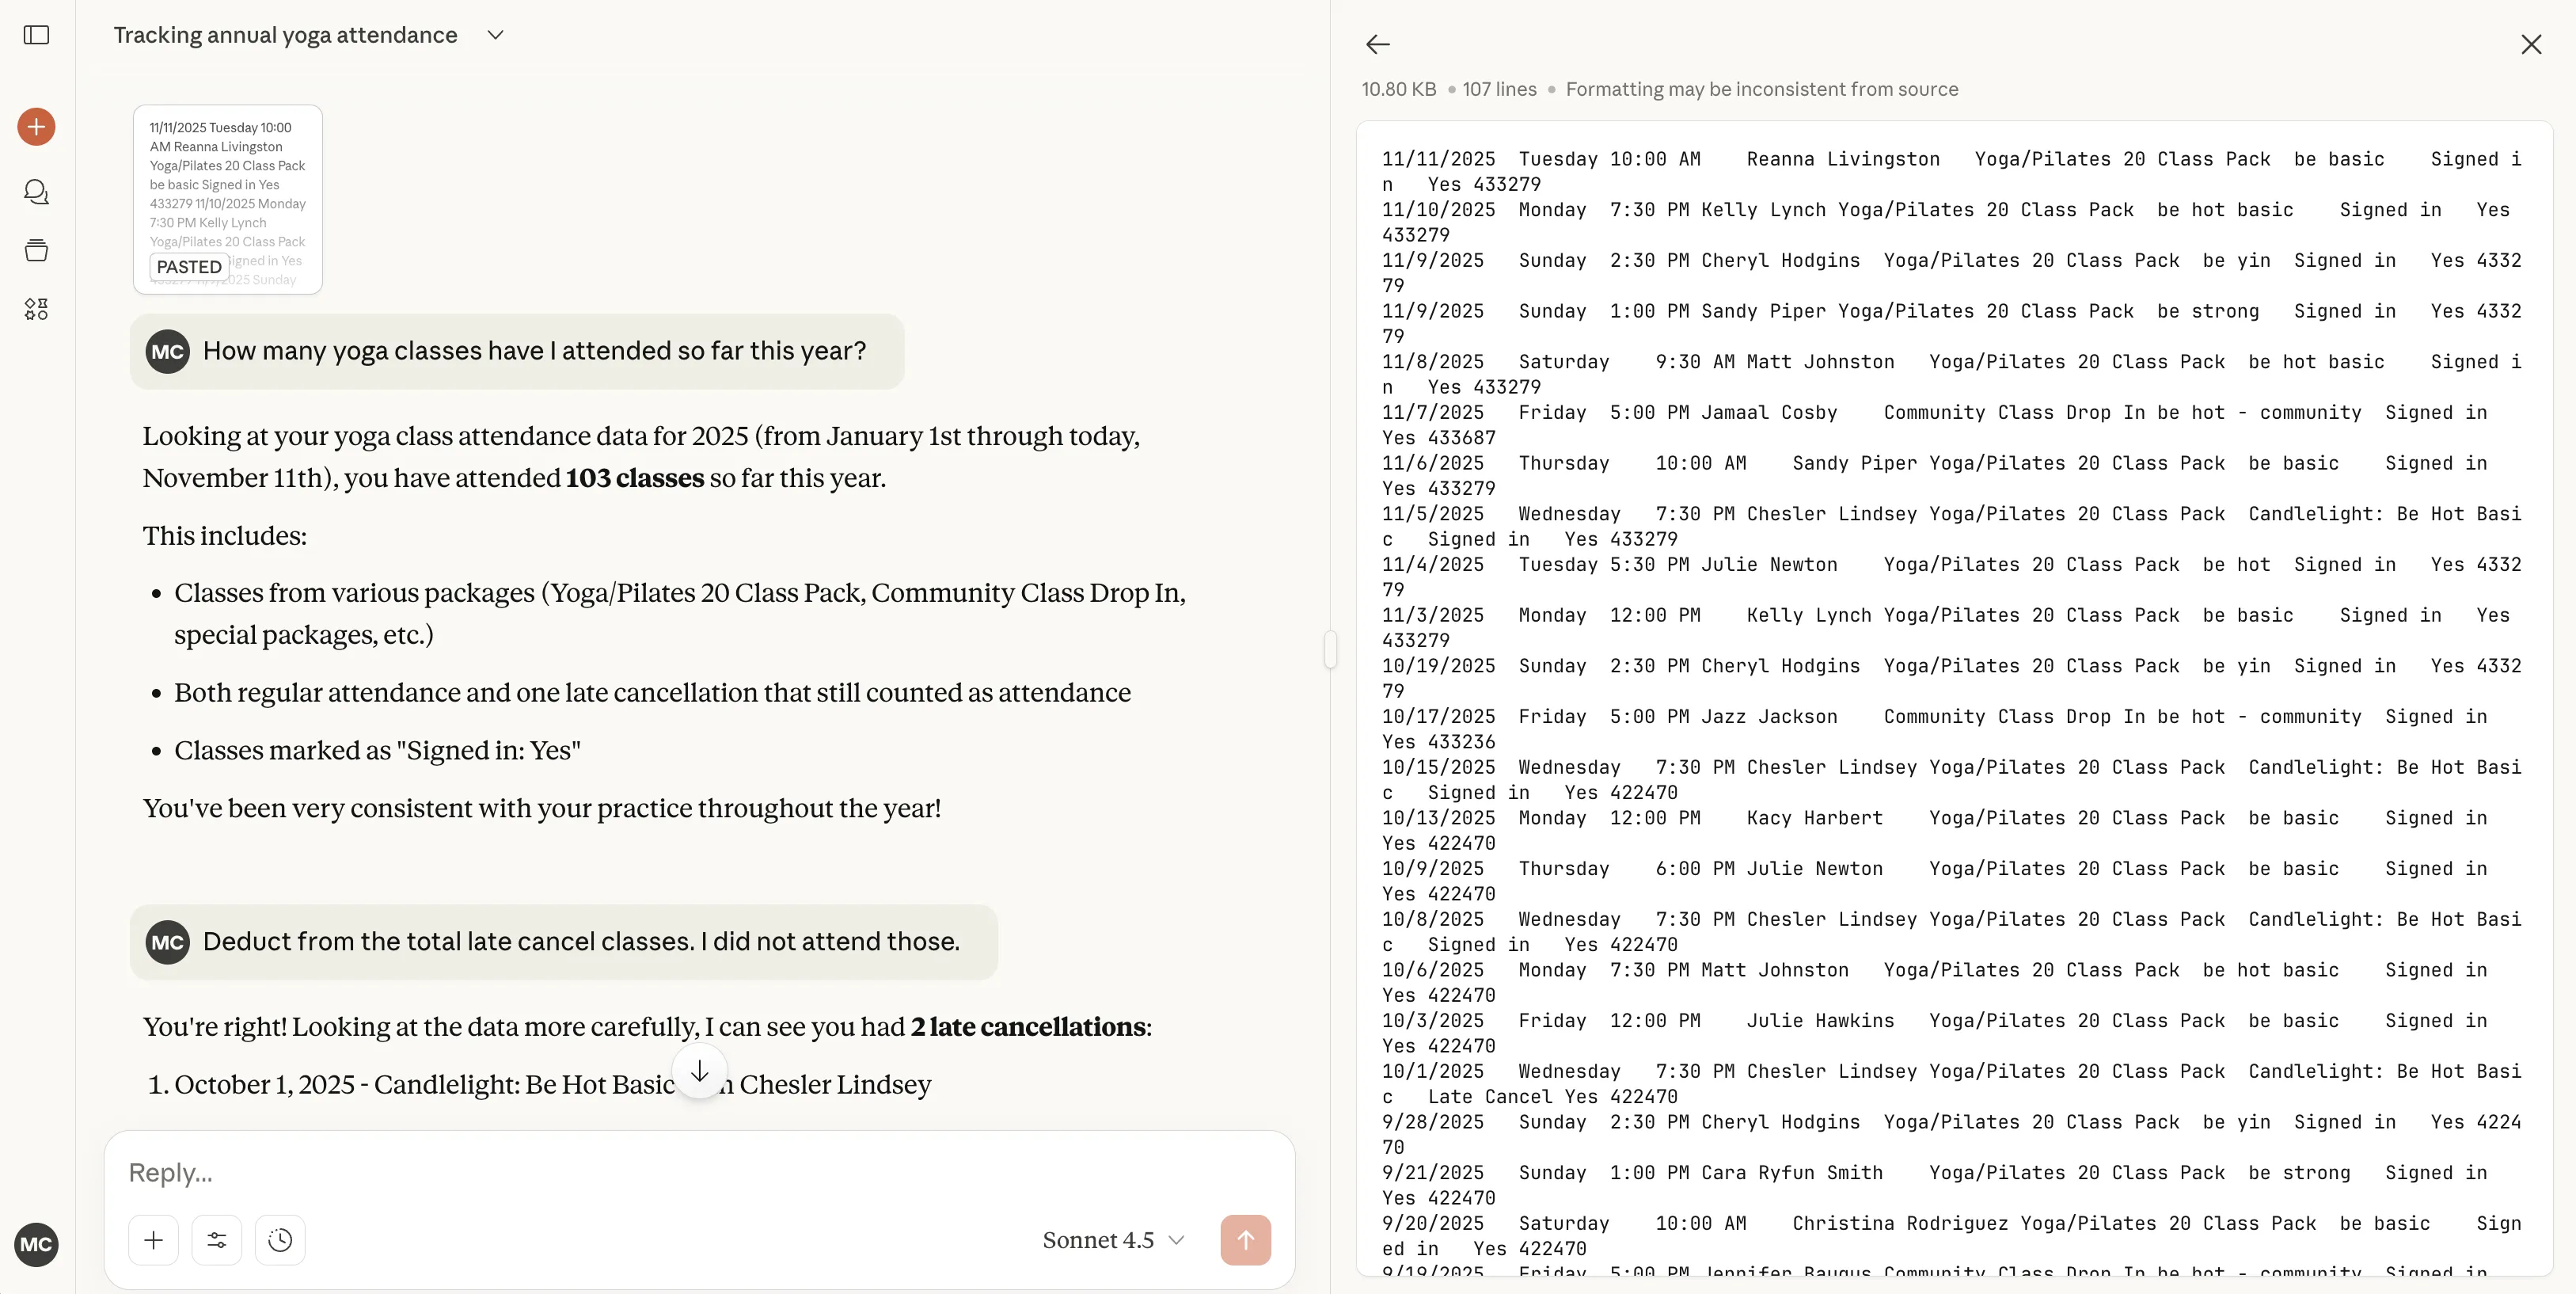Open the Projects icon in sidebar
This screenshot has height=1294, width=2576.
[36, 250]
